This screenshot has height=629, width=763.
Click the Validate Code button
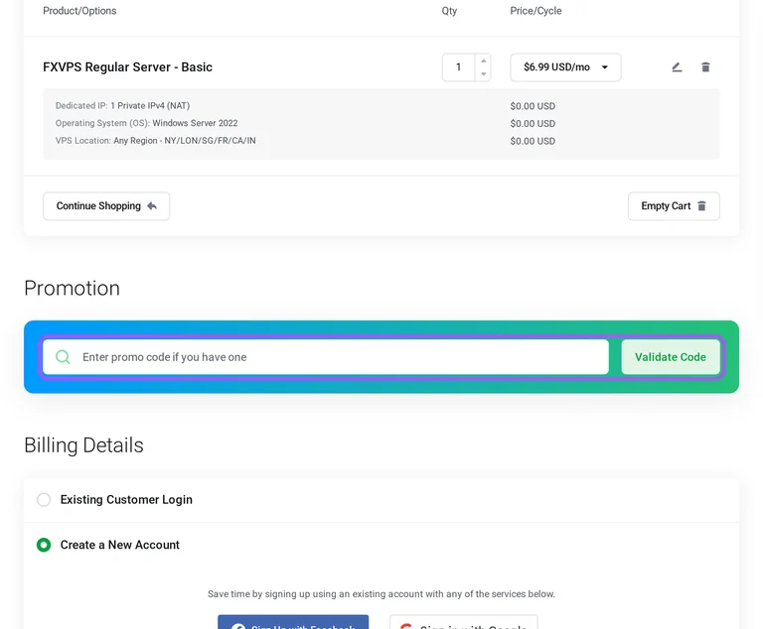[x=670, y=357]
